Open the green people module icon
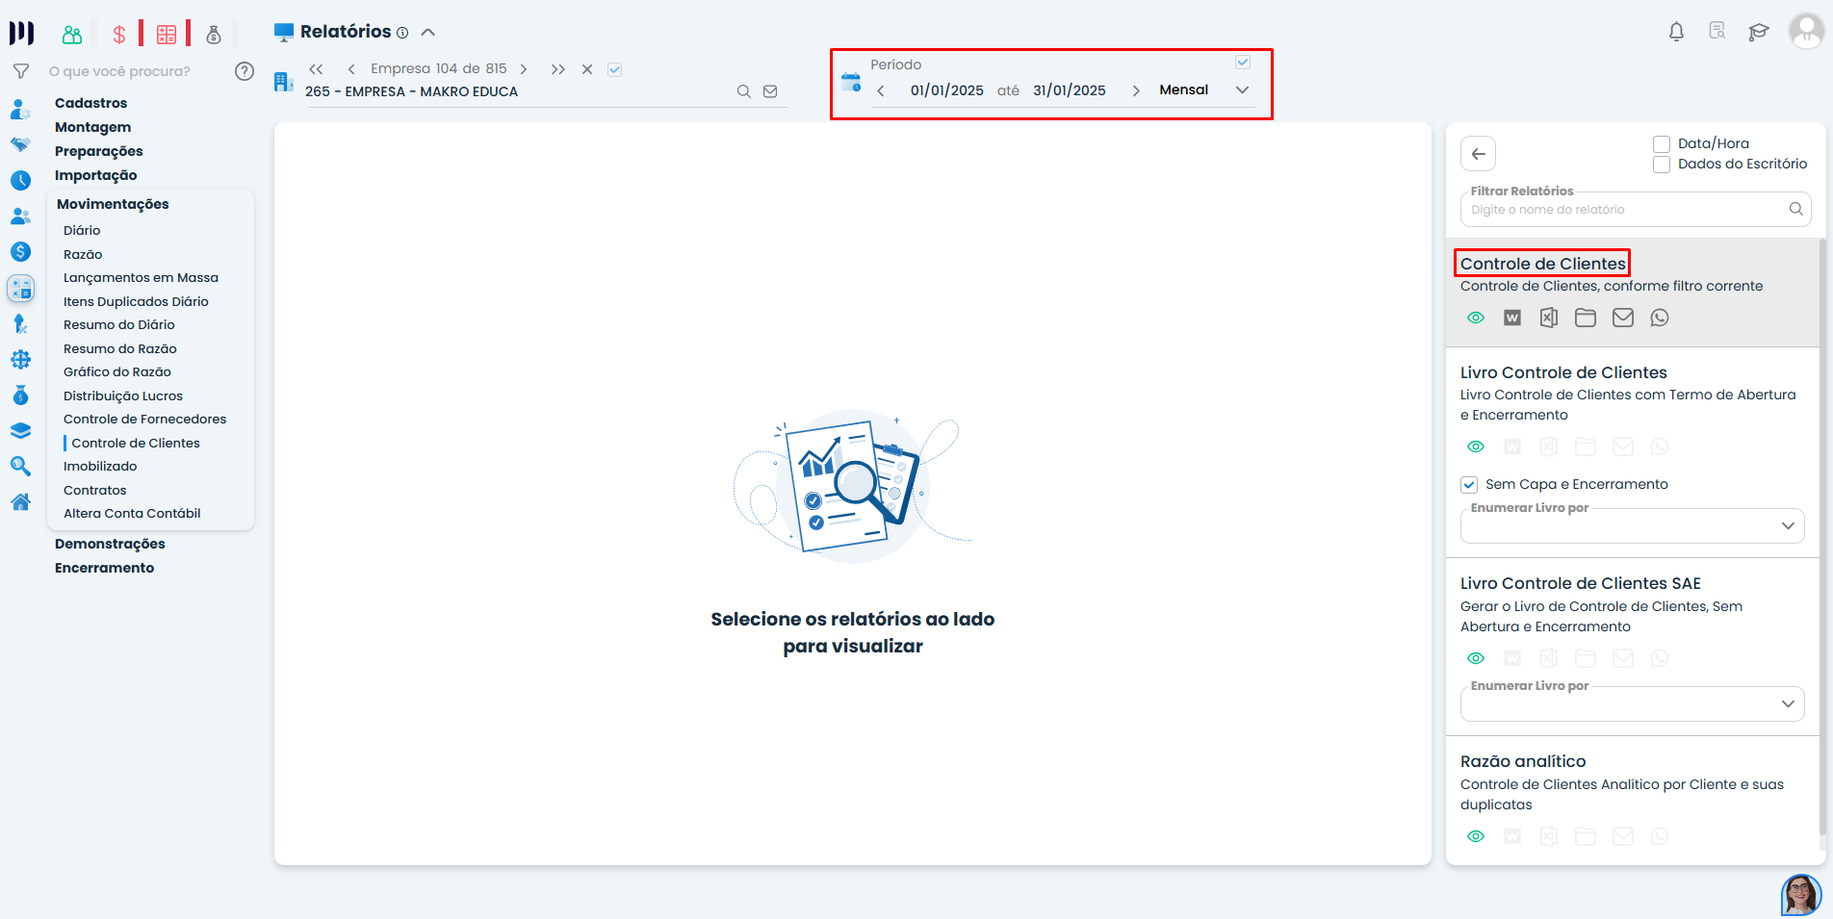The width and height of the screenshot is (1833, 919). tap(72, 35)
